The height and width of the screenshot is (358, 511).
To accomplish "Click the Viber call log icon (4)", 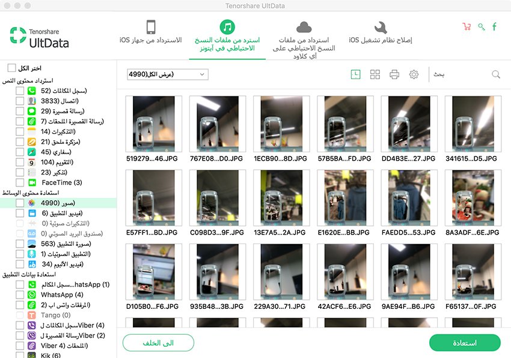I will (32, 325).
